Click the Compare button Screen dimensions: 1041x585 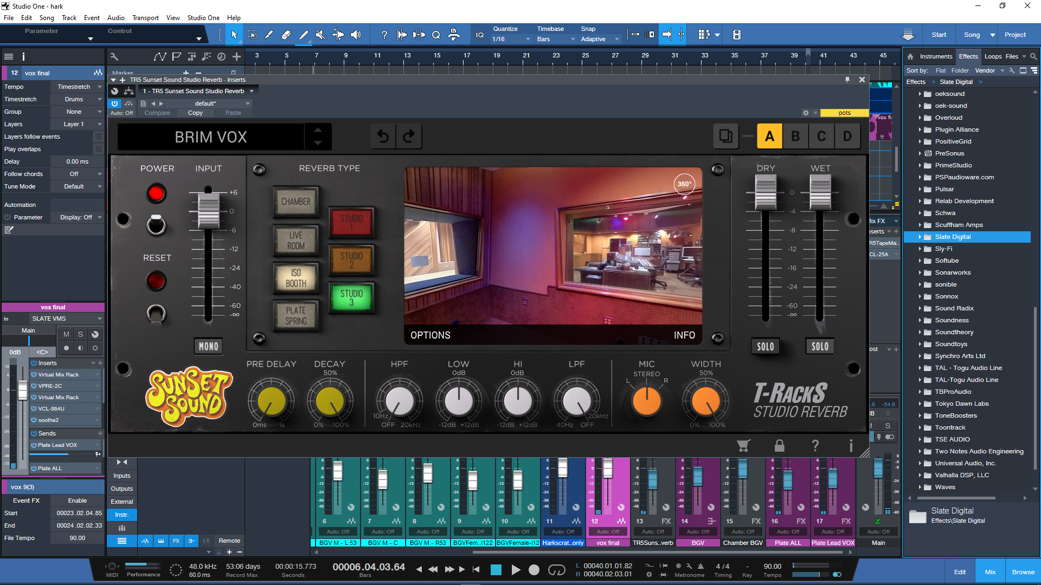point(157,113)
